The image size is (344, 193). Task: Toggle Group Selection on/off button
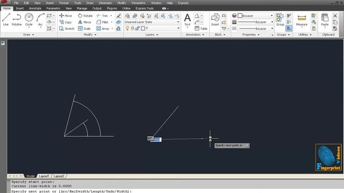[x=289, y=28]
